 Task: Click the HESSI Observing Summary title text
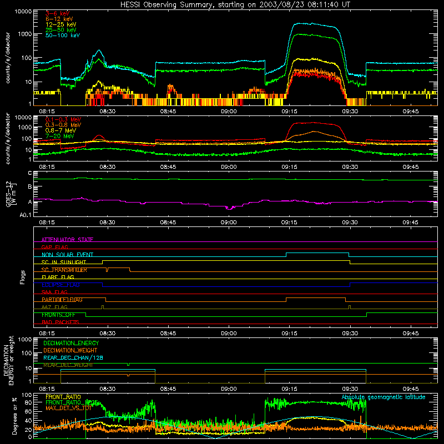[235, 5]
